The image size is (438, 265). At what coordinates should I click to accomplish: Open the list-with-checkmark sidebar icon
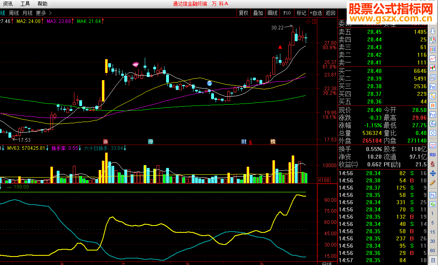[x=433, y=40]
